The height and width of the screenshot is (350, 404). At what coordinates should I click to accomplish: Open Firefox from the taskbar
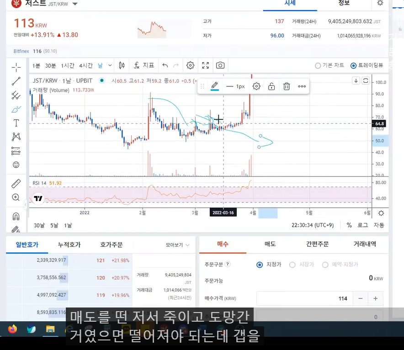(12, 329)
